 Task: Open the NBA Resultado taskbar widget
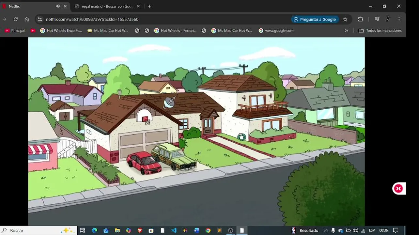tap(305, 230)
